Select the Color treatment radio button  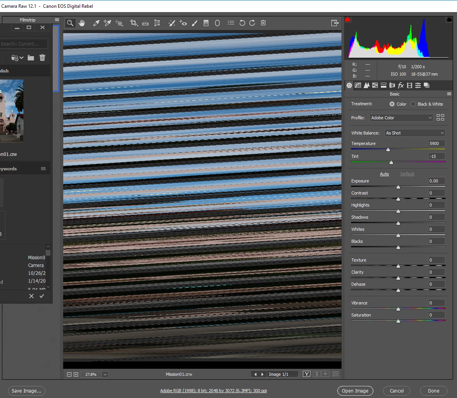[392, 104]
